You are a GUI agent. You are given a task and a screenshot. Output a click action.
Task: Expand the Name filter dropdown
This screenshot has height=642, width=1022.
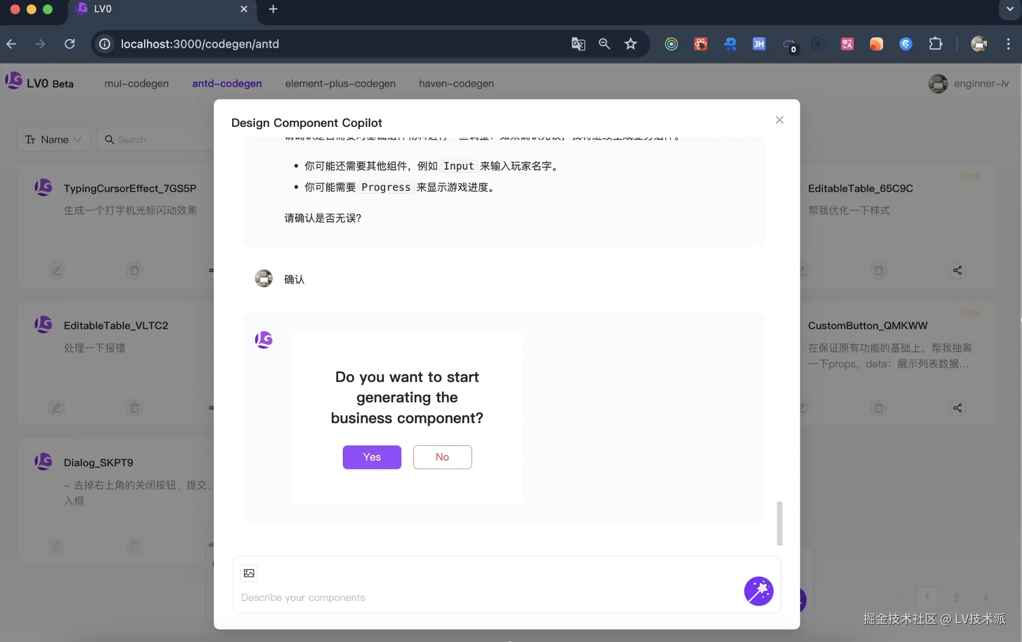(x=53, y=140)
